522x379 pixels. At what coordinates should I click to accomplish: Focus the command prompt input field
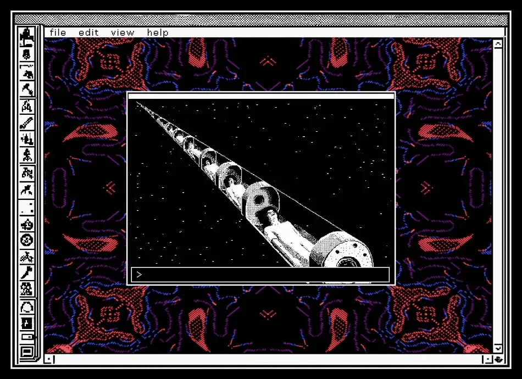coord(260,275)
